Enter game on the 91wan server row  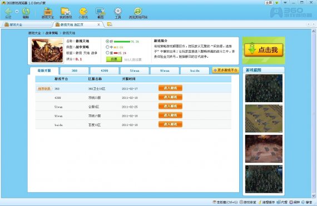[x=170, y=115]
